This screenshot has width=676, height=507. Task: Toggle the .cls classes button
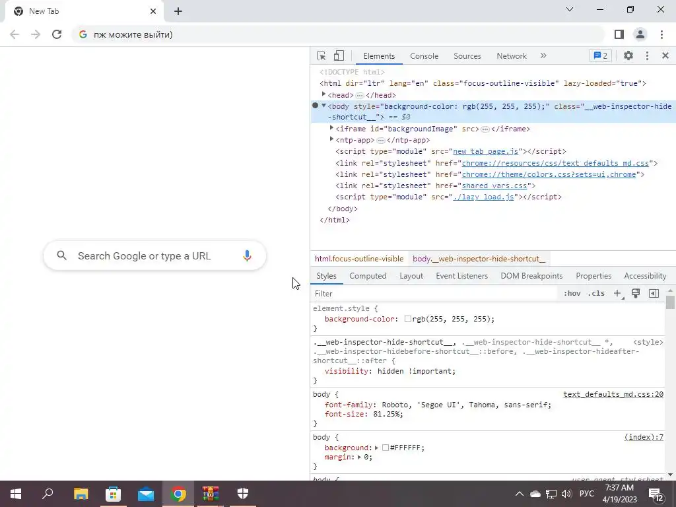pyautogui.click(x=596, y=293)
